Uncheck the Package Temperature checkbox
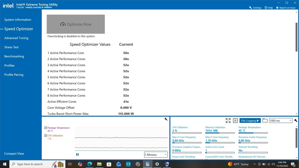Screen dimensions: 299x168 (x=46, y=128)
